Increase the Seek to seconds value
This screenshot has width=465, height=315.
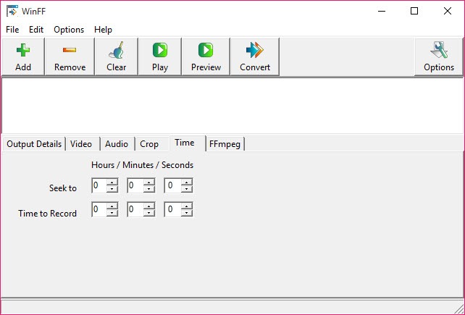187,182
